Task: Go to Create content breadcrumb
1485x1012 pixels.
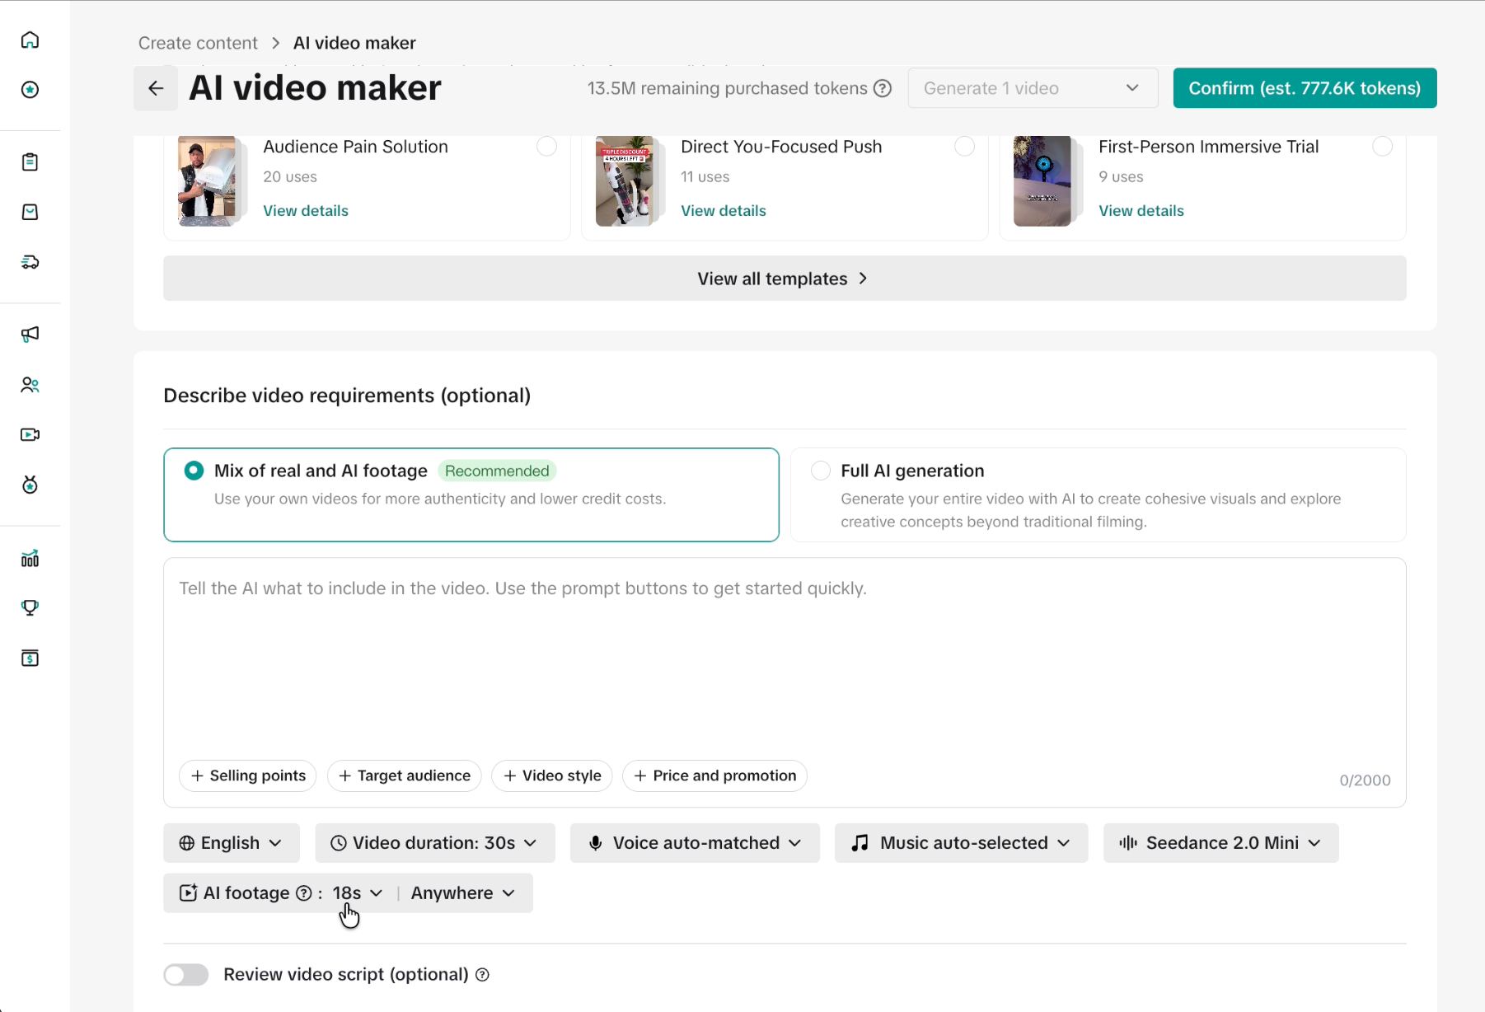Action: (198, 43)
